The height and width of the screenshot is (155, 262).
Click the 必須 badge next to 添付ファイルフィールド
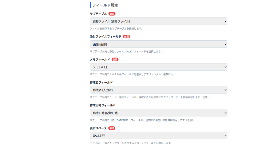(x=127, y=37)
